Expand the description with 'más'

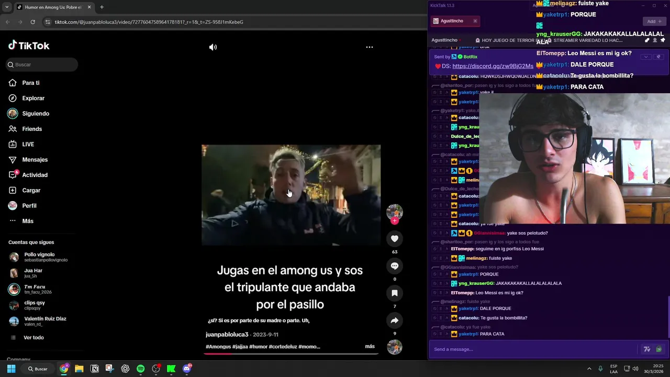click(x=370, y=347)
